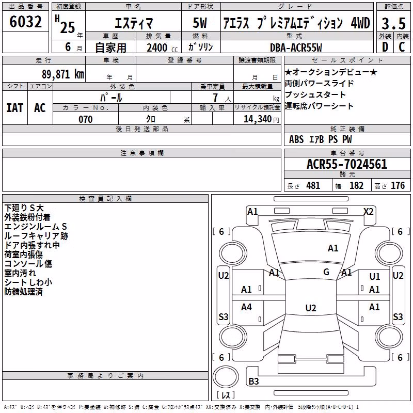
Task: Select the color number 070 field
Action: coord(86,119)
